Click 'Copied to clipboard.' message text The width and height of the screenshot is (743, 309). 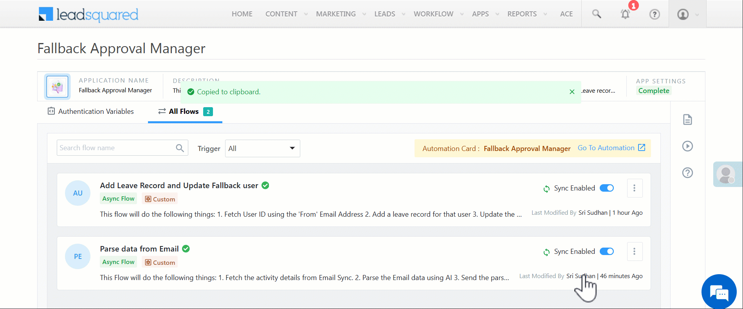click(x=229, y=92)
